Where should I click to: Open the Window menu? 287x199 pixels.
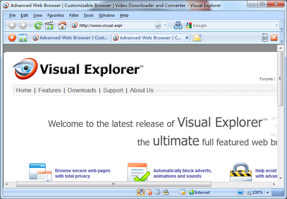[107, 16]
